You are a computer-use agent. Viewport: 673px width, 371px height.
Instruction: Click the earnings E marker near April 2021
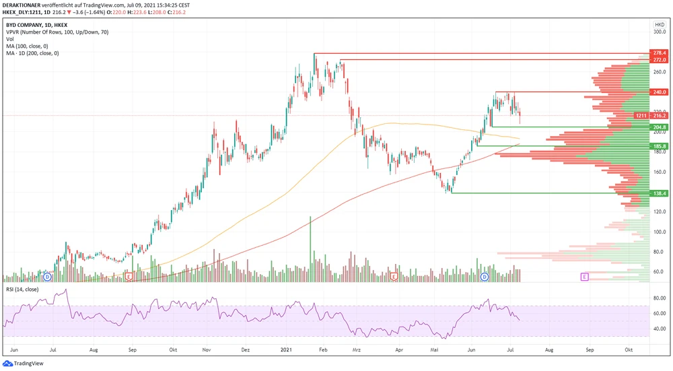click(x=394, y=277)
